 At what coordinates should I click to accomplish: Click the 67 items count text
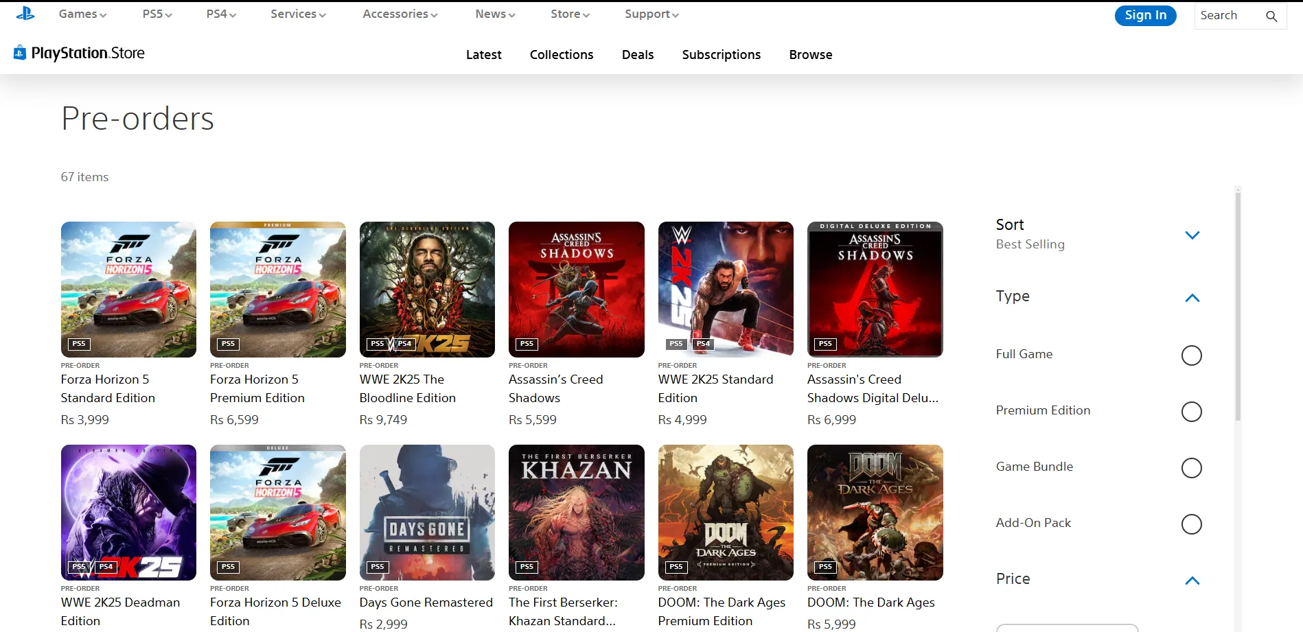[84, 177]
